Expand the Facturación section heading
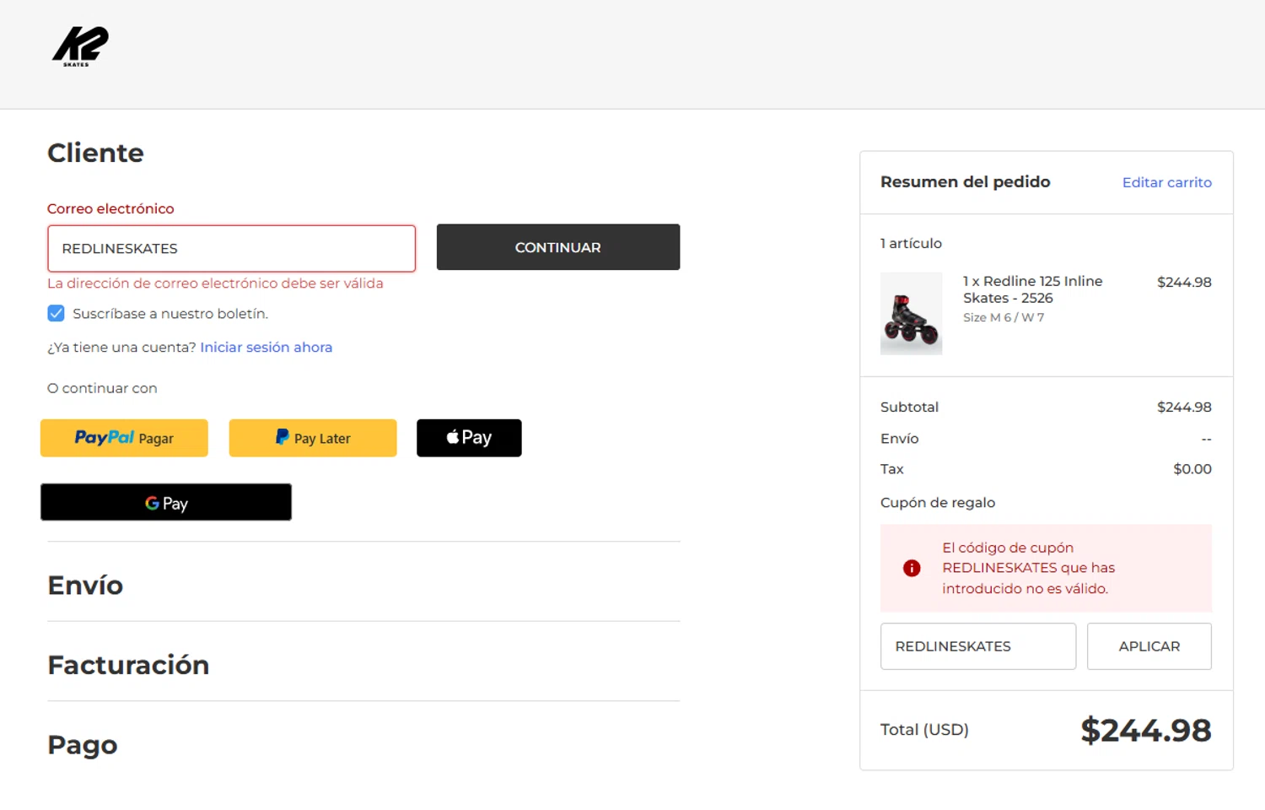This screenshot has width=1265, height=810. tap(128, 665)
